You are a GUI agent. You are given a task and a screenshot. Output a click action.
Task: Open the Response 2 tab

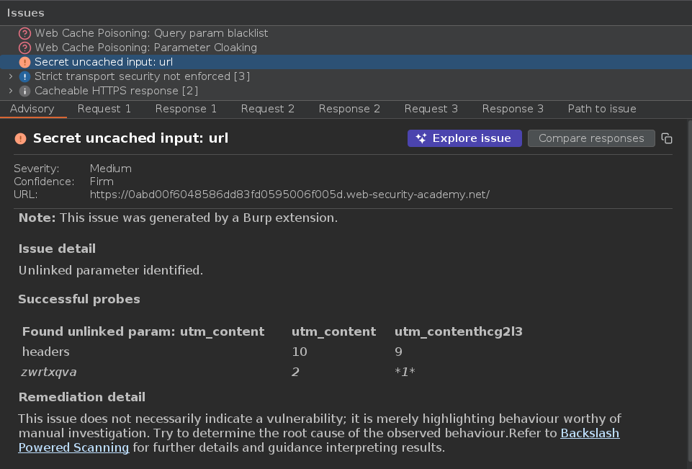point(349,109)
